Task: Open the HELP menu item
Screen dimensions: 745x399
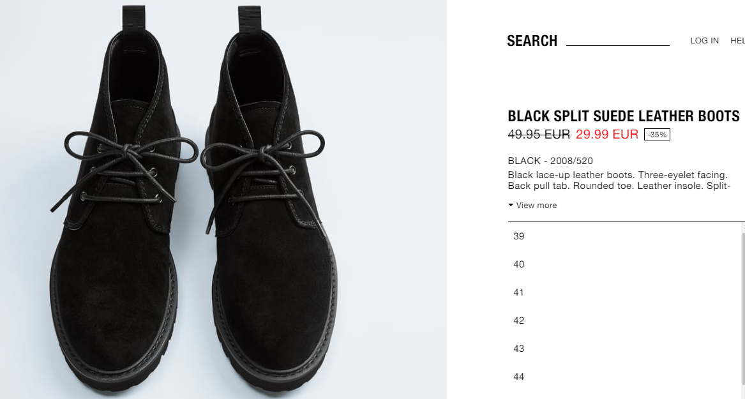Action: coord(738,41)
